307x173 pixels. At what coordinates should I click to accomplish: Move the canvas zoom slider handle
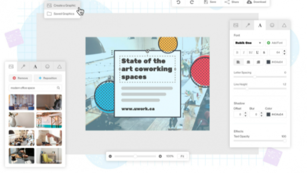click(135, 156)
